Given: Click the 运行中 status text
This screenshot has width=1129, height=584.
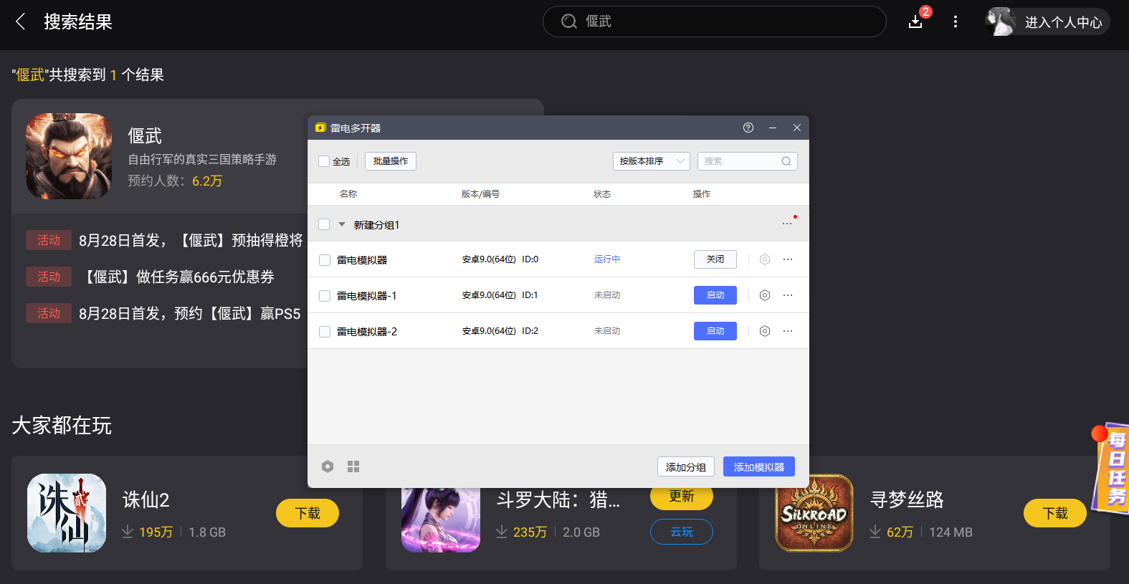Looking at the screenshot, I should 607,259.
